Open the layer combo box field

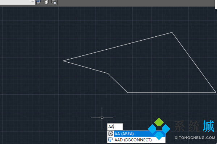click(14, 2)
